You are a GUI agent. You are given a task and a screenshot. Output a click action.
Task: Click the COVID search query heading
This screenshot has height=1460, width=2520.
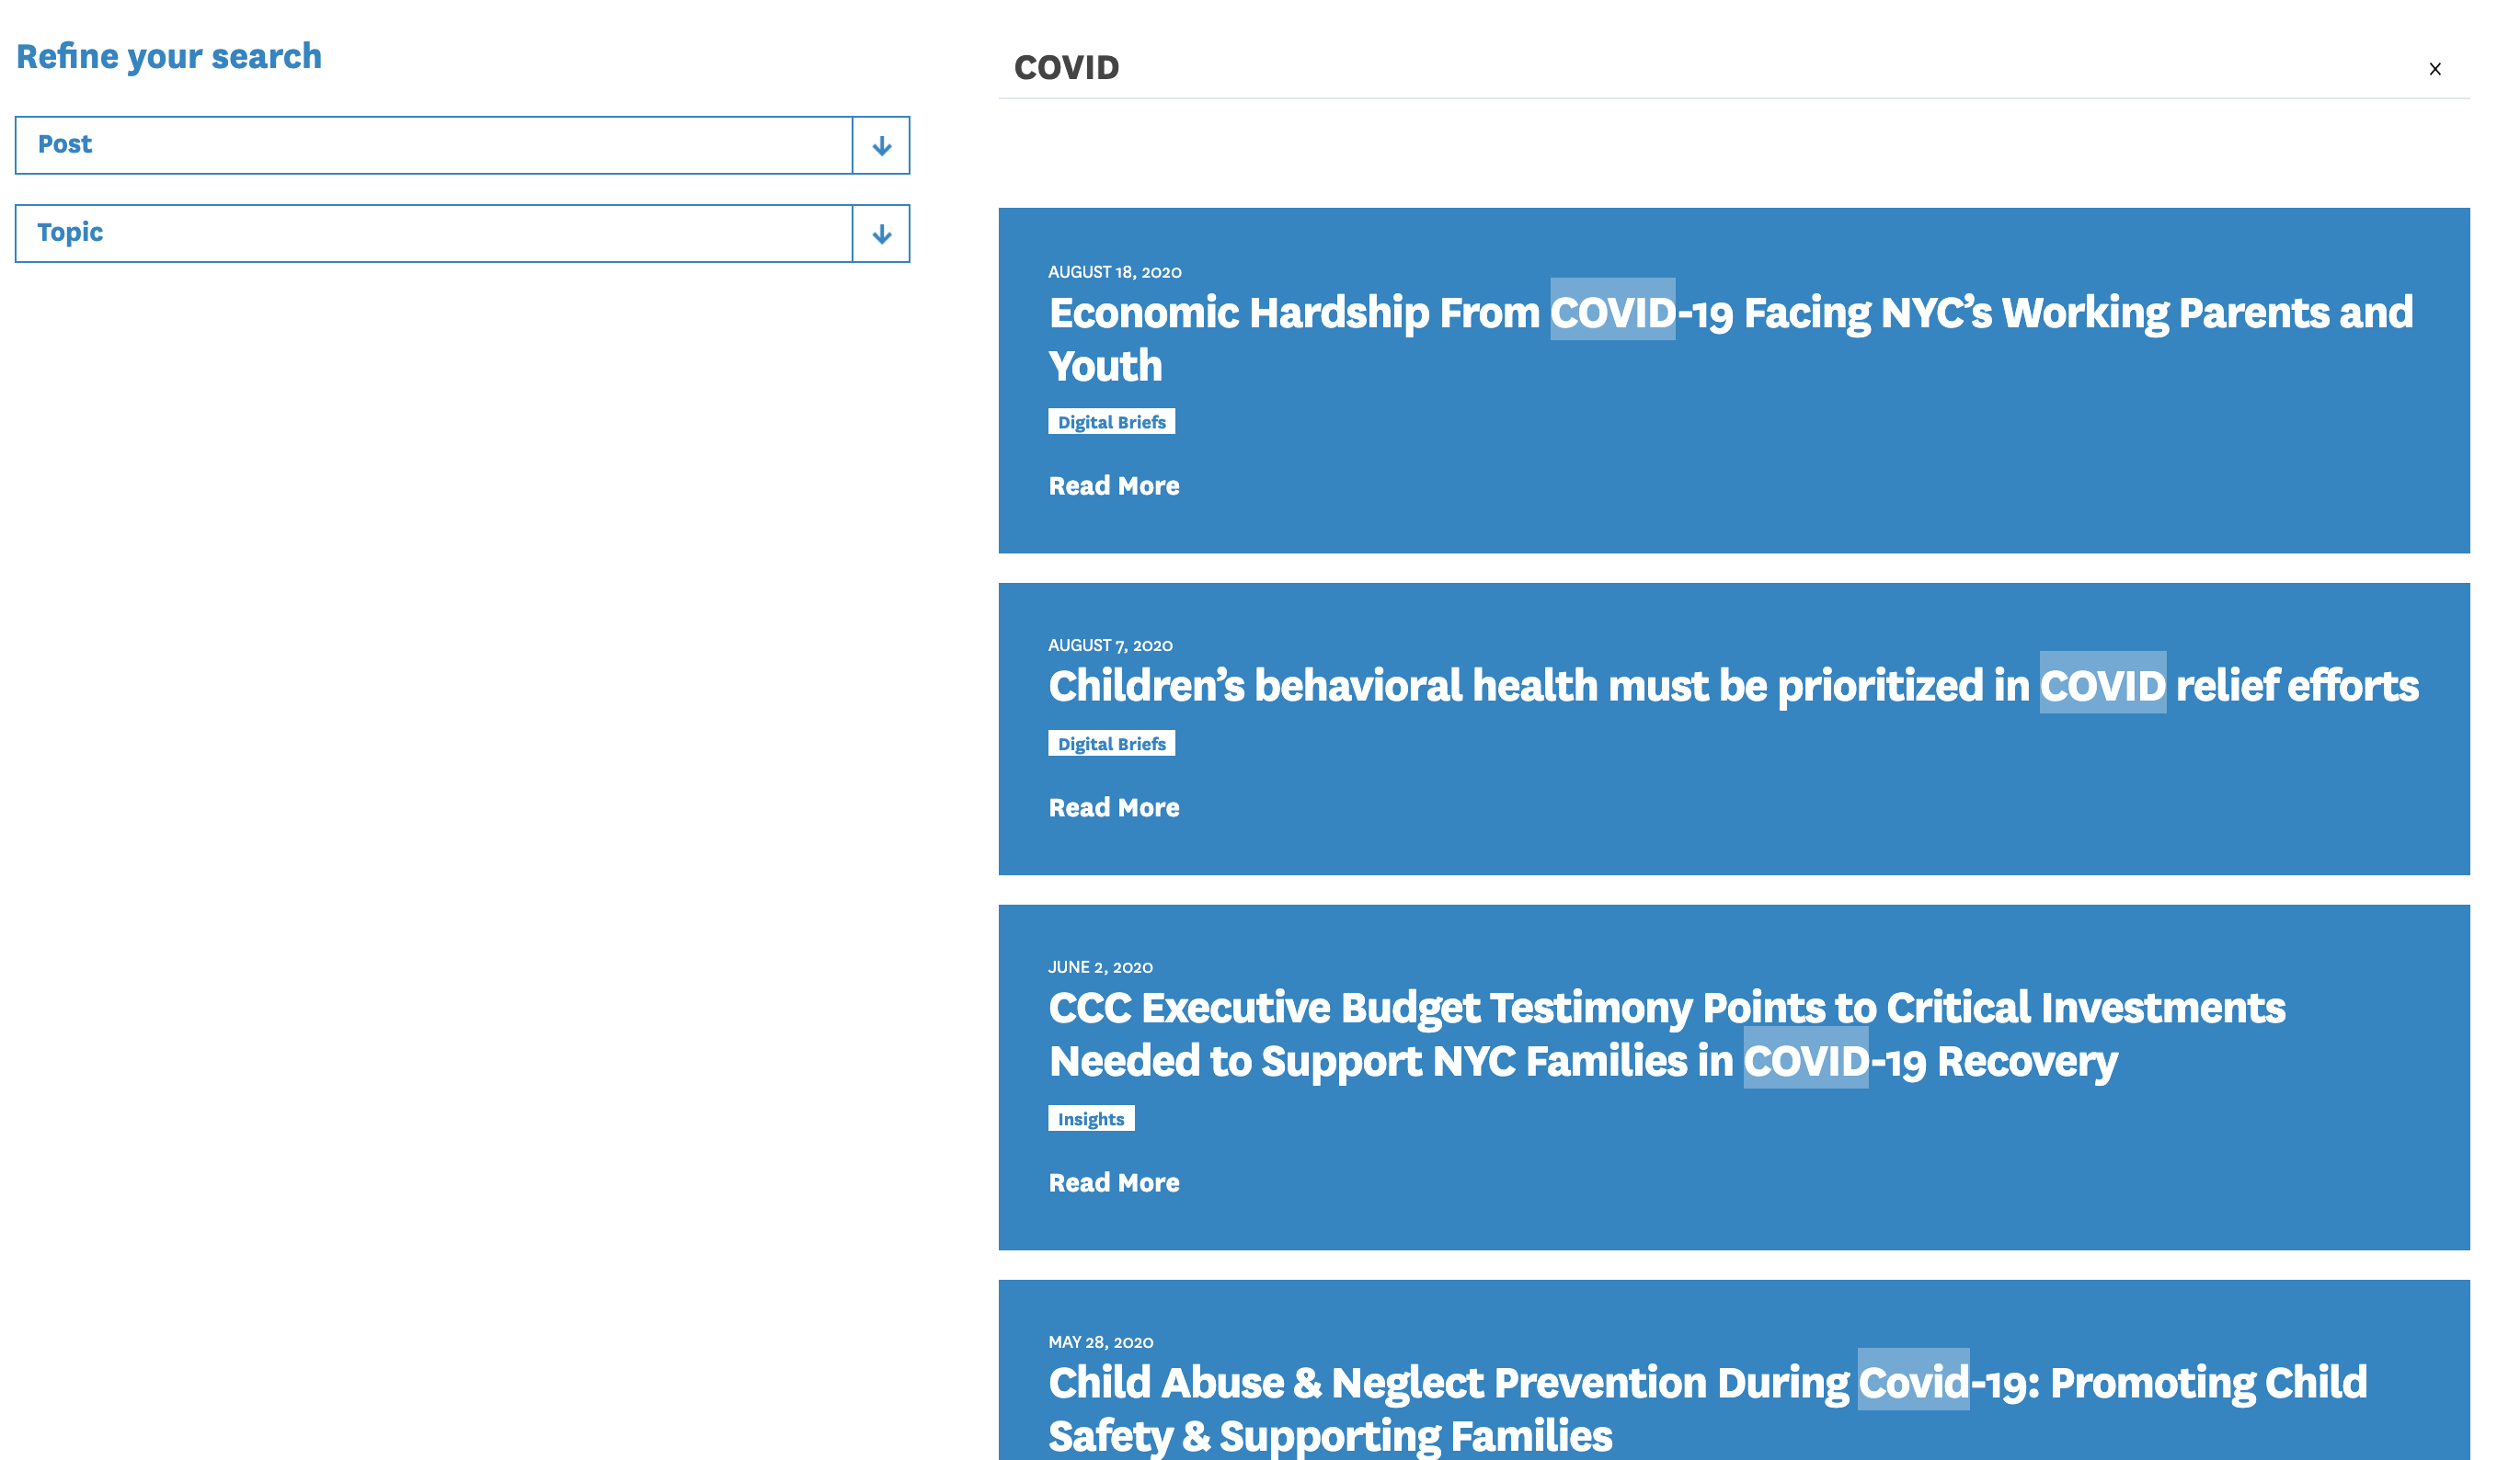[1066, 68]
